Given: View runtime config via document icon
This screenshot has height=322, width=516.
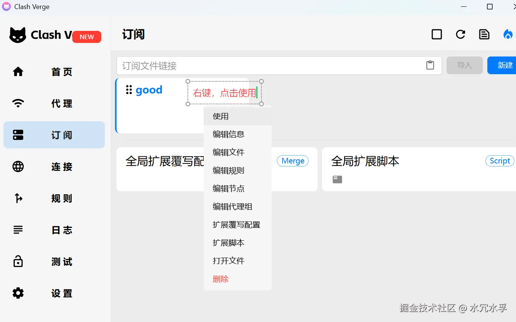Looking at the screenshot, I should click(484, 34).
